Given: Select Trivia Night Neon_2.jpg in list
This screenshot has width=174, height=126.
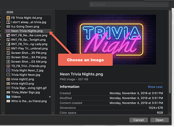Looking at the screenshot, I should pos(27,70).
